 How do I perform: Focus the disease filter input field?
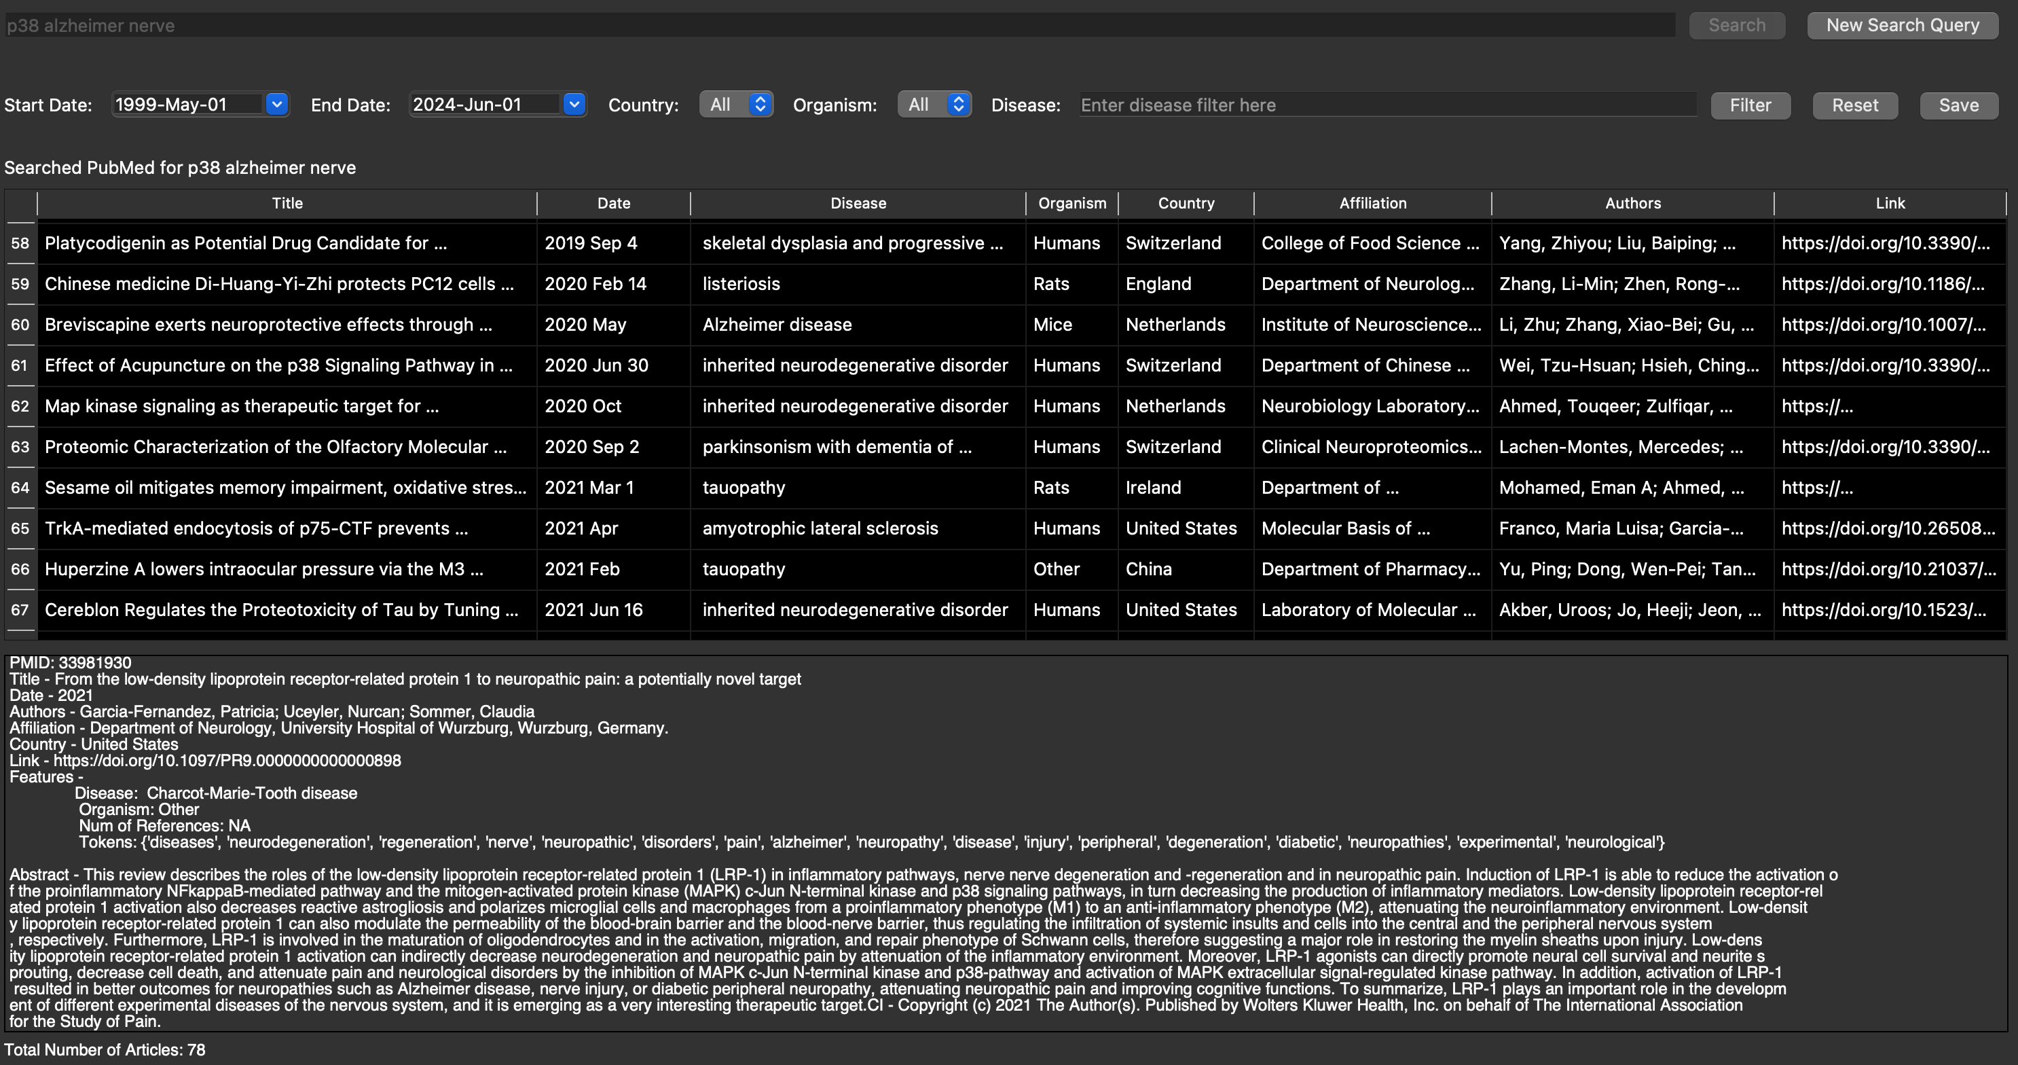click(x=1387, y=105)
